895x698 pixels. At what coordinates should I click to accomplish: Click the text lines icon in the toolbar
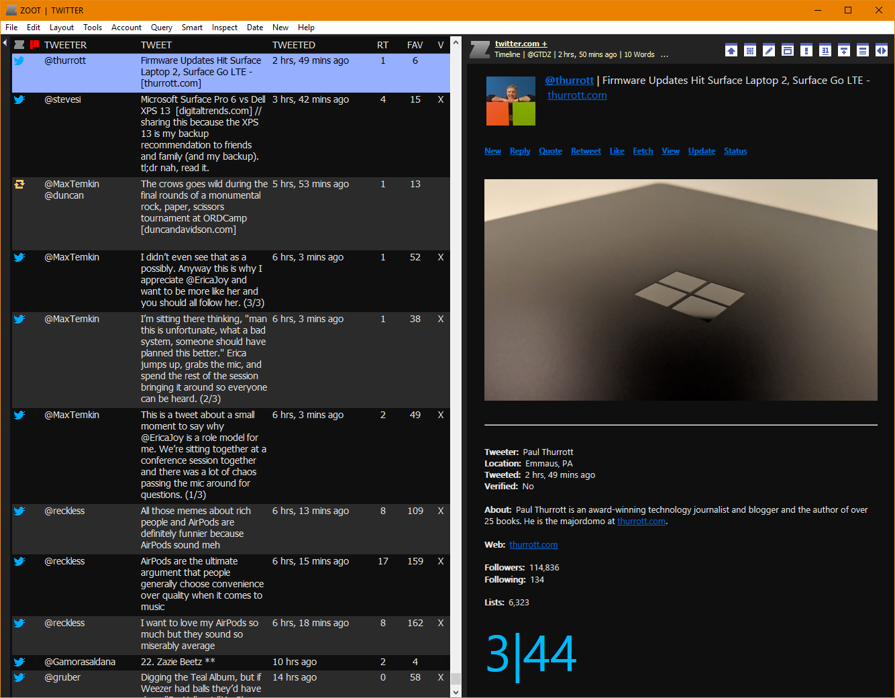pyautogui.click(x=863, y=50)
